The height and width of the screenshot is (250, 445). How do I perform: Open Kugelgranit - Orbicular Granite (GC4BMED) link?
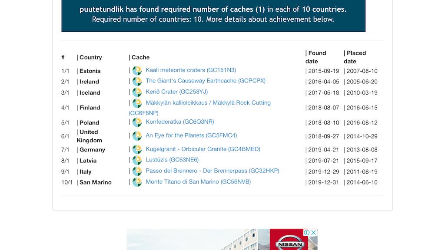[x=203, y=149]
